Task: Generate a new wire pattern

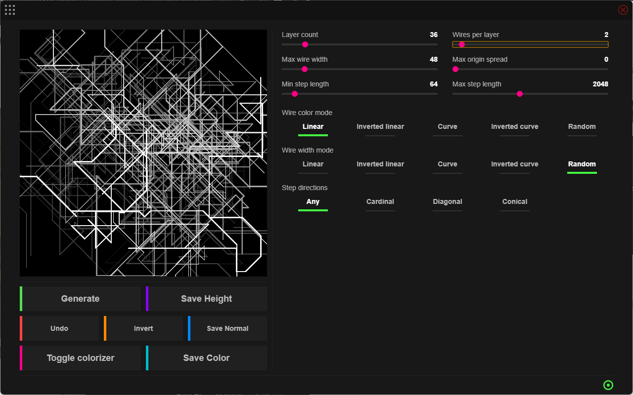Action: coord(80,299)
